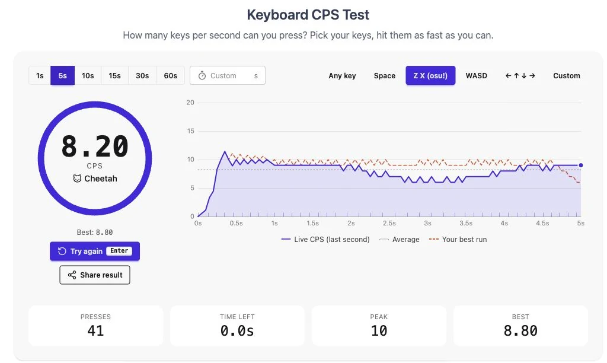Click the cat icon beside Cheetah
The width and height of the screenshot is (607, 363).
pyautogui.click(x=77, y=179)
